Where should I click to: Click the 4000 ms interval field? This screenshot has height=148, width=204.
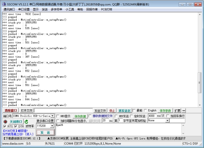(152, 116)
